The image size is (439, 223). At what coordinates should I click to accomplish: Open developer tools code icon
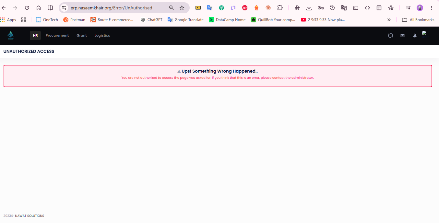point(367,8)
